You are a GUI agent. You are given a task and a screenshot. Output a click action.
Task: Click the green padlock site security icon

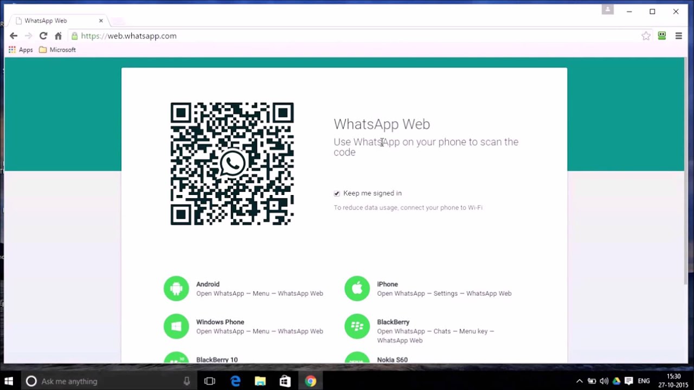(x=74, y=36)
